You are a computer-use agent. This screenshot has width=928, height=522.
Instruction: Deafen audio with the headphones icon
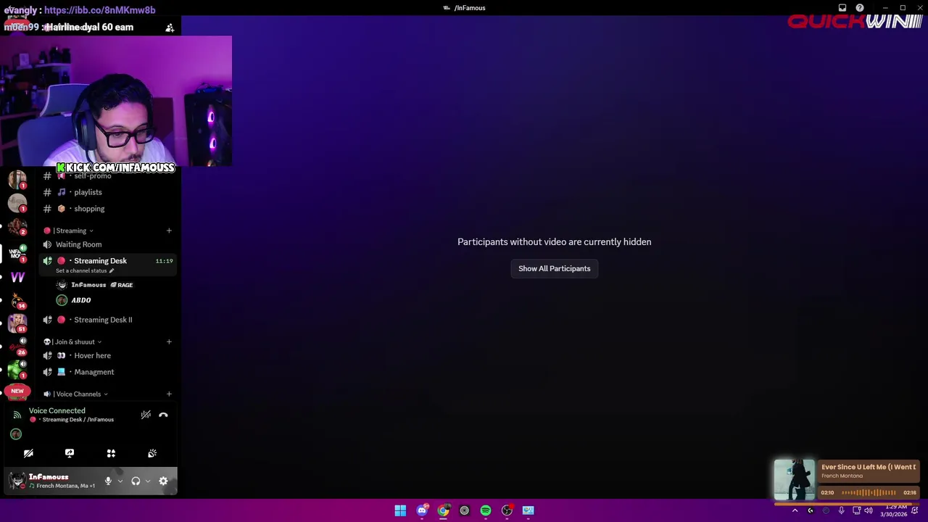pyautogui.click(x=136, y=481)
